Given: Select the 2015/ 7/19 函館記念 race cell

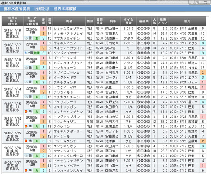Looking at the screenshot, I should click(x=13, y=63).
